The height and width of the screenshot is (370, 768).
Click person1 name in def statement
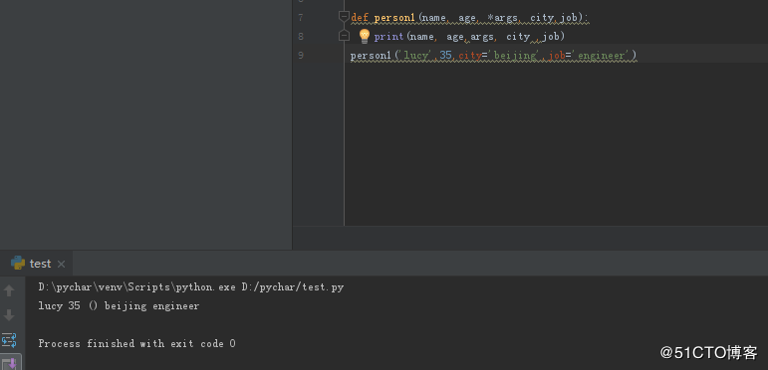point(394,18)
